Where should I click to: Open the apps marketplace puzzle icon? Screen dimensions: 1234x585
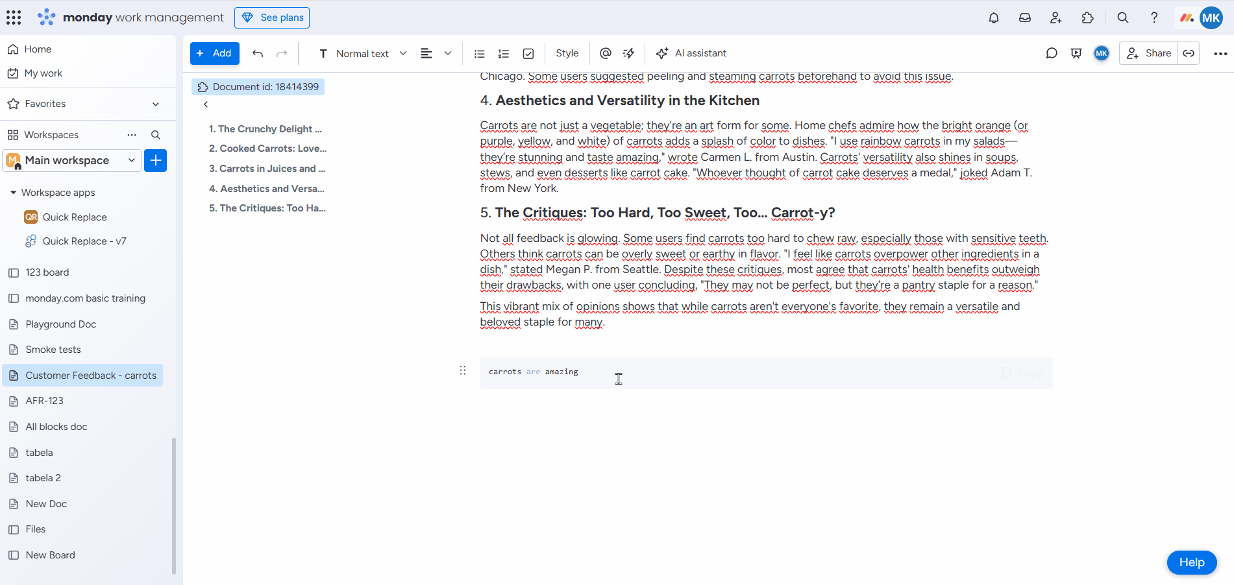(x=1088, y=18)
